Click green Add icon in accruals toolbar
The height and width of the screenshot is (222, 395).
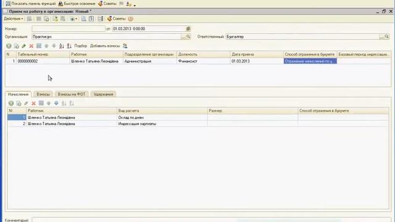(x=11, y=104)
